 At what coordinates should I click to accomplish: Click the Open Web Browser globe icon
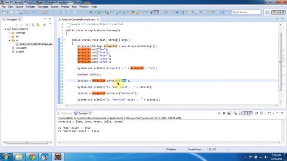(x=177, y=12)
